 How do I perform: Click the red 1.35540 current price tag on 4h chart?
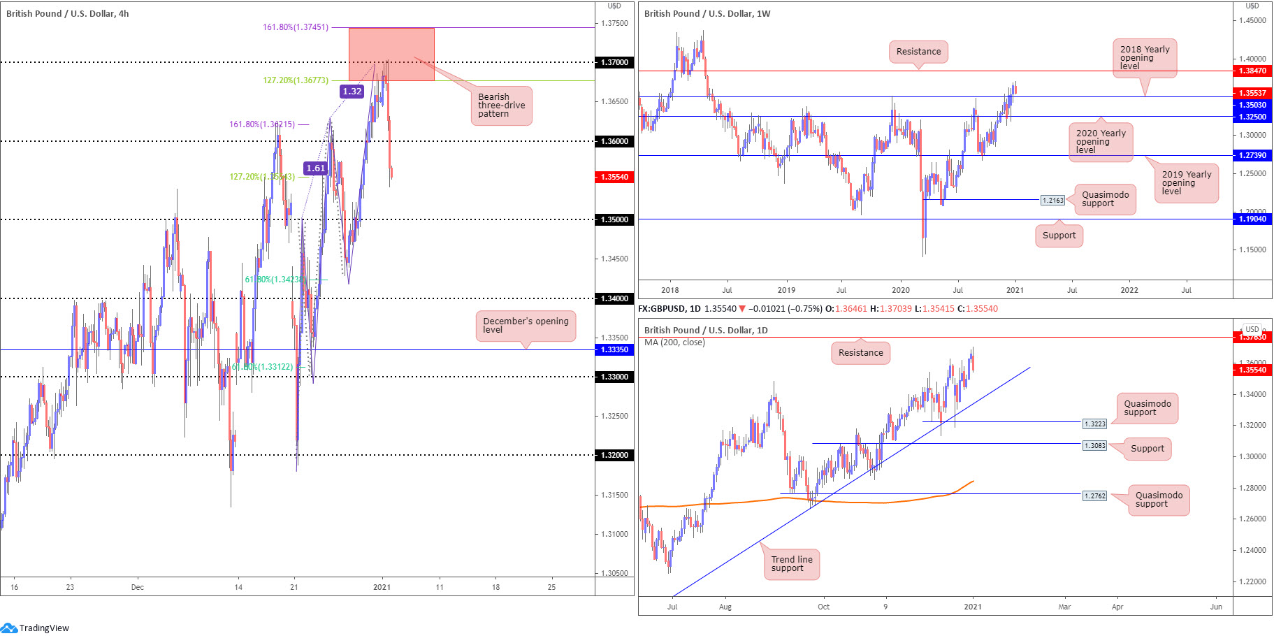click(x=614, y=177)
